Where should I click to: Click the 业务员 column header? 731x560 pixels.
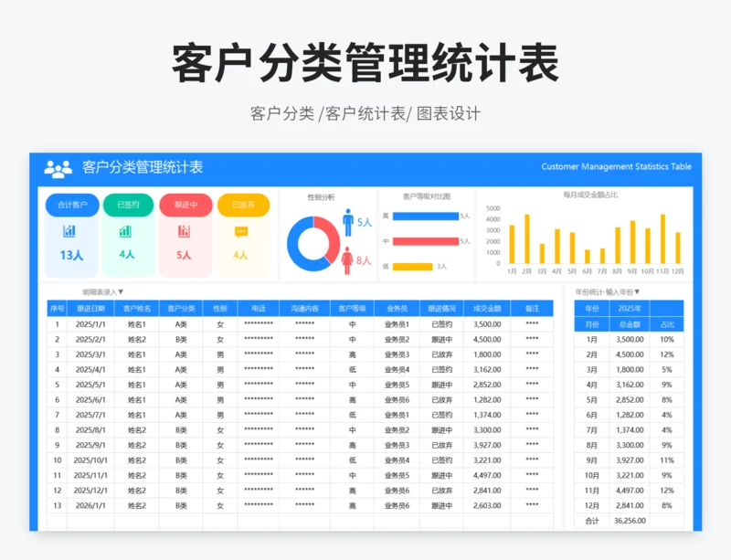397,309
